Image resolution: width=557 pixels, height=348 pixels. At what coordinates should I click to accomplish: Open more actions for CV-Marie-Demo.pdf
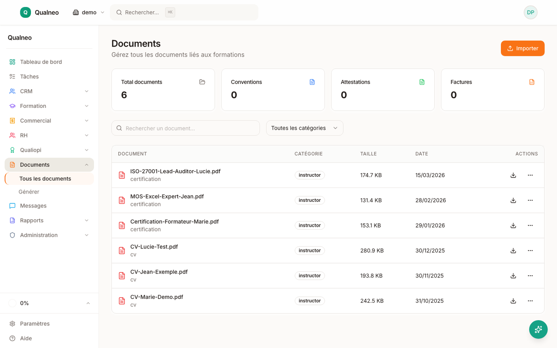(530, 301)
